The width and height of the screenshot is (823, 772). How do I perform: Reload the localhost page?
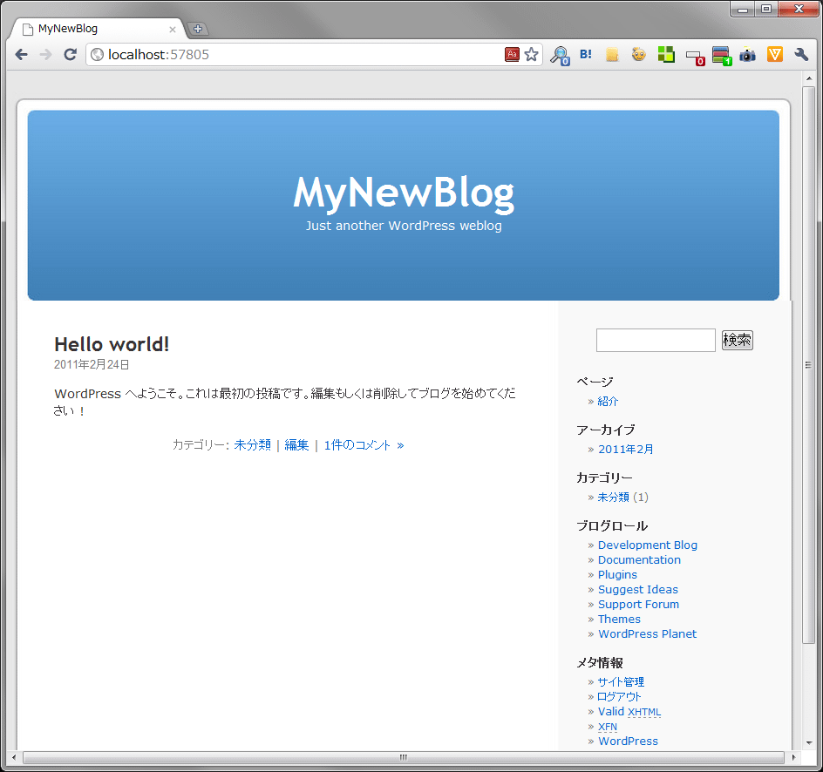point(71,55)
